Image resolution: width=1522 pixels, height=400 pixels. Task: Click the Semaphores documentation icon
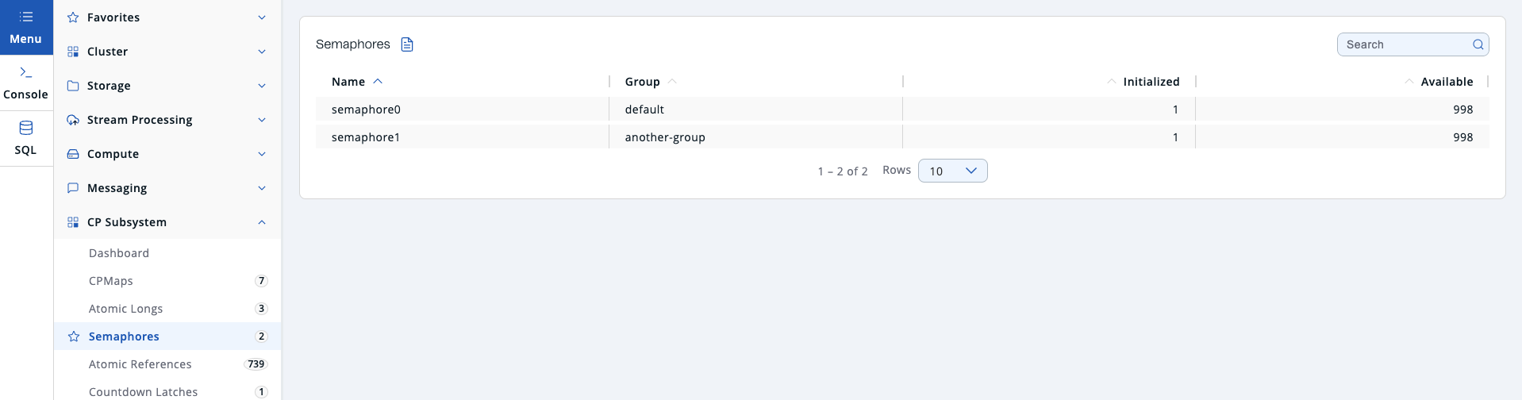point(407,44)
